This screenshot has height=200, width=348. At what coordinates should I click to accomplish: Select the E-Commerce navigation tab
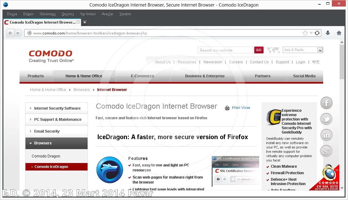point(142,76)
